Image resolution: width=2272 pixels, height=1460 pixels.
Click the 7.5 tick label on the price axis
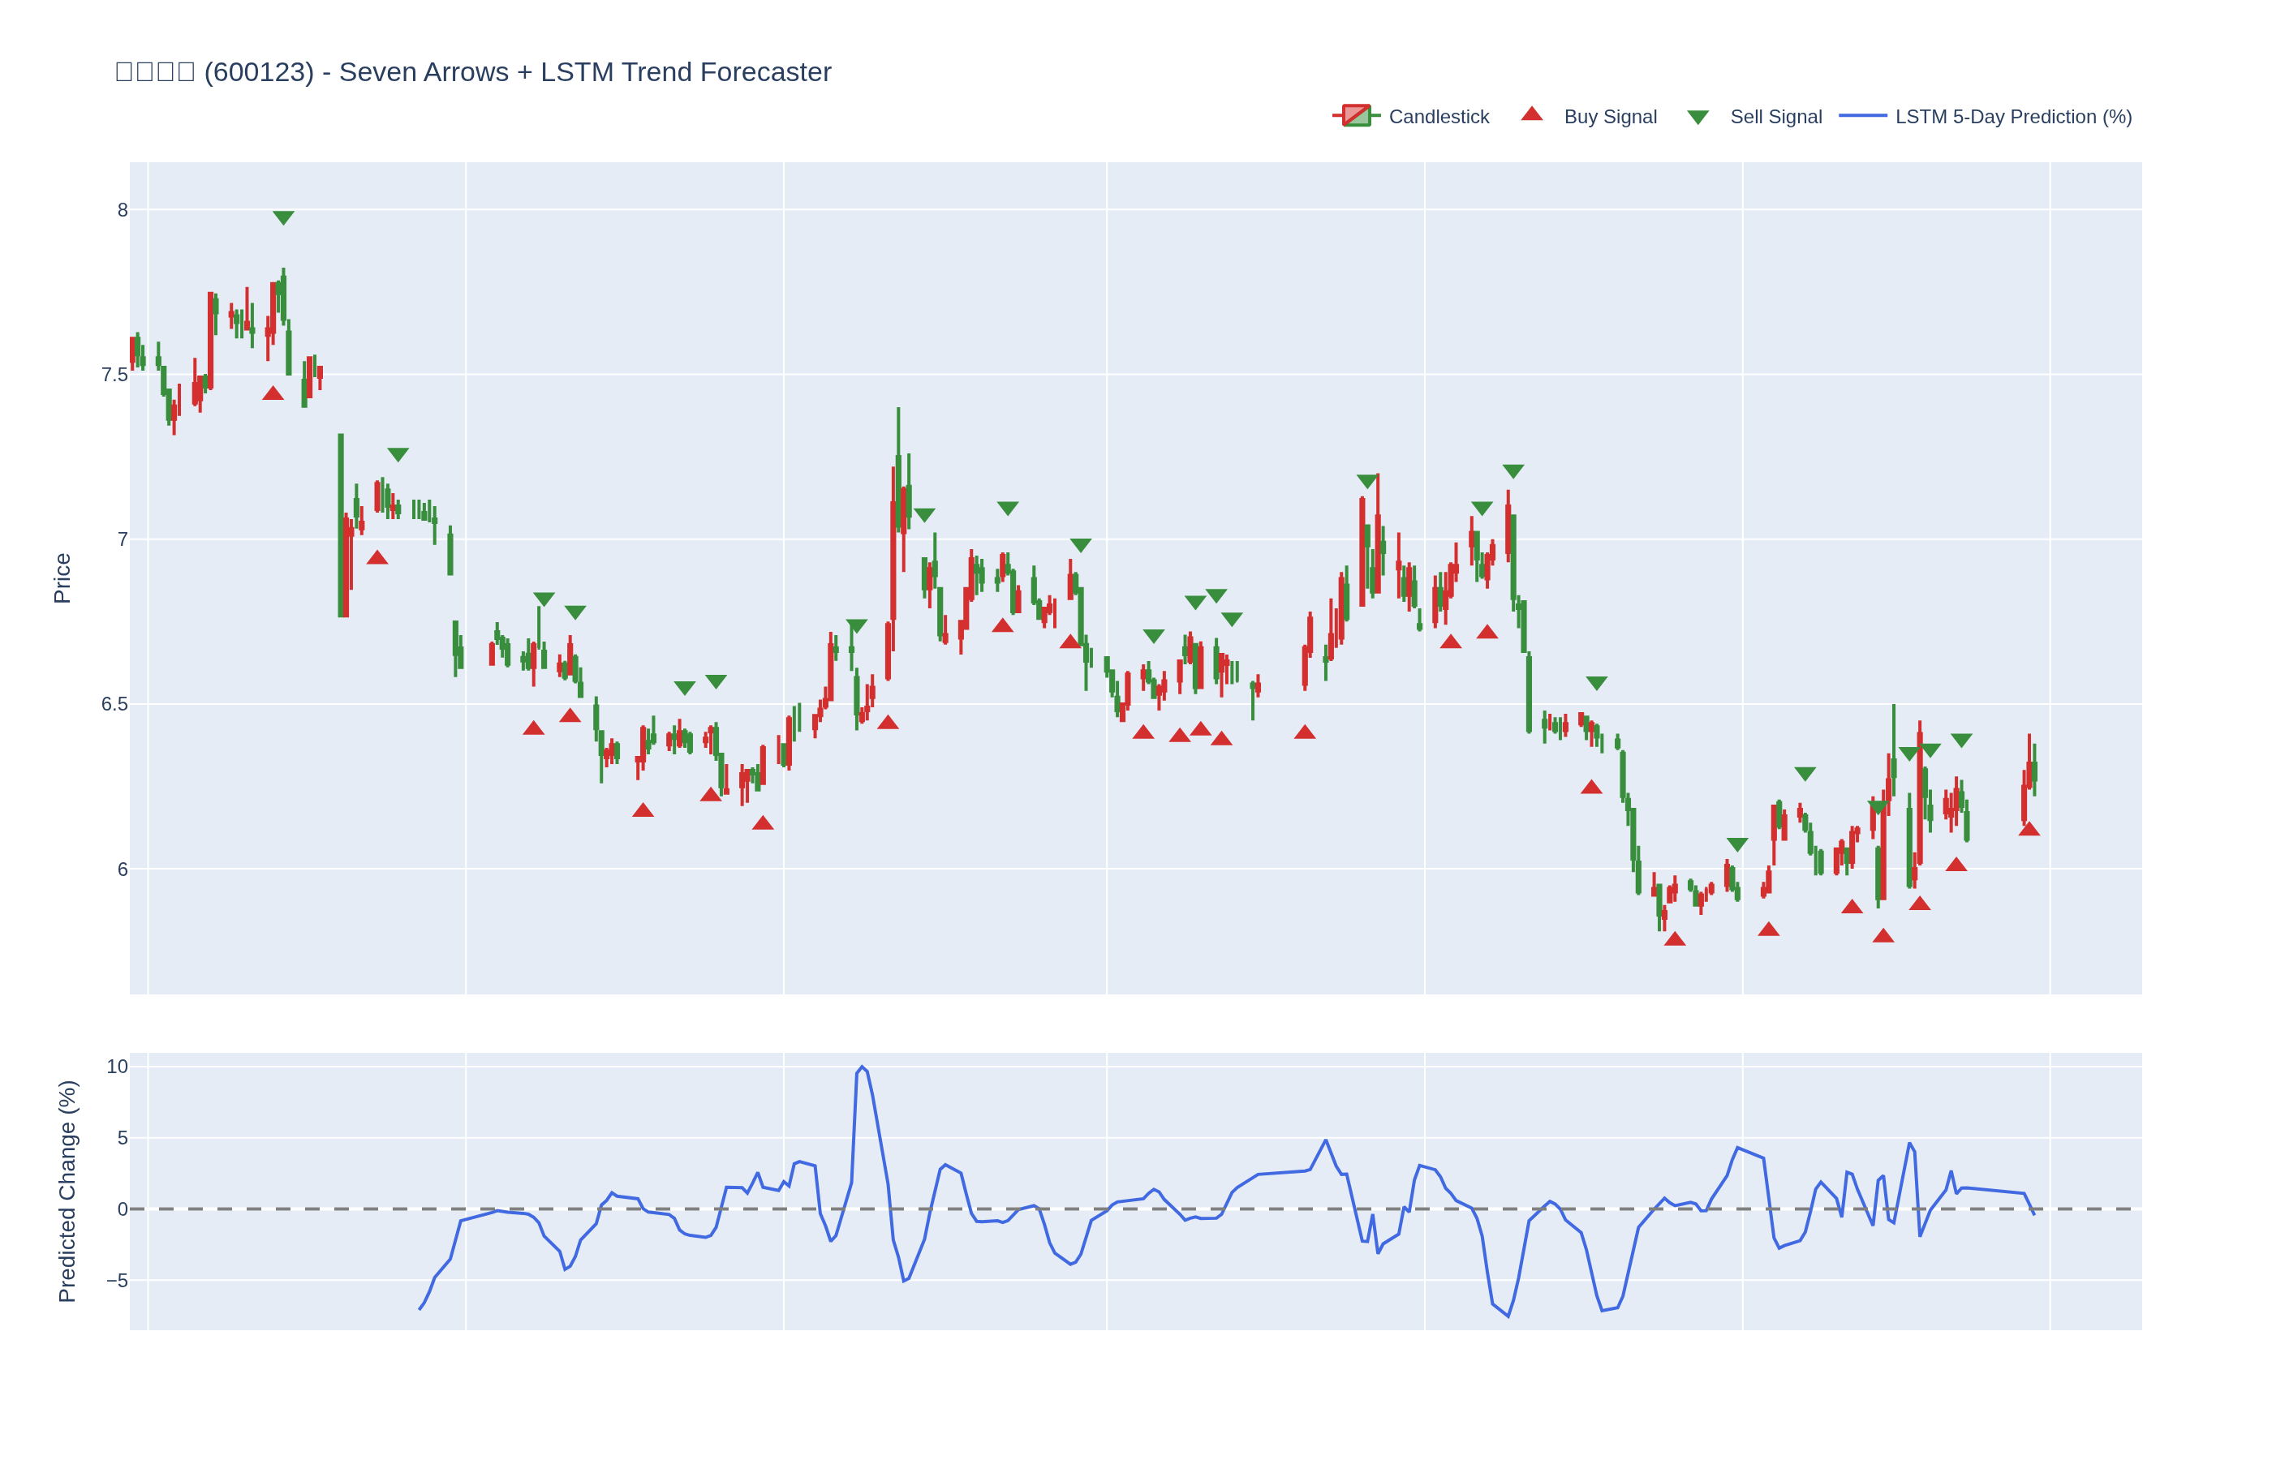pos(114,376)
